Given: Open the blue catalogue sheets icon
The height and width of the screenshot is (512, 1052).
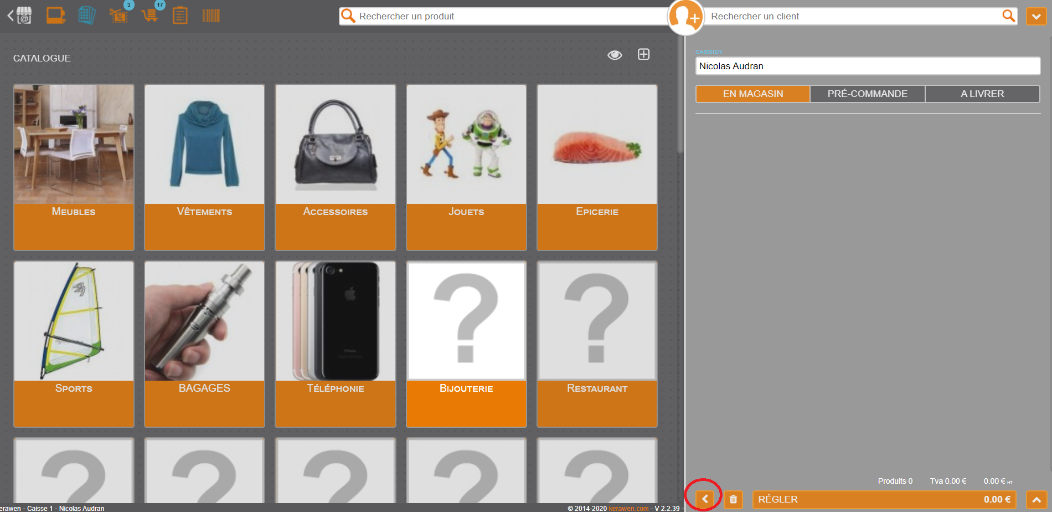Looking at the screenshot, I should pos(87,16).
